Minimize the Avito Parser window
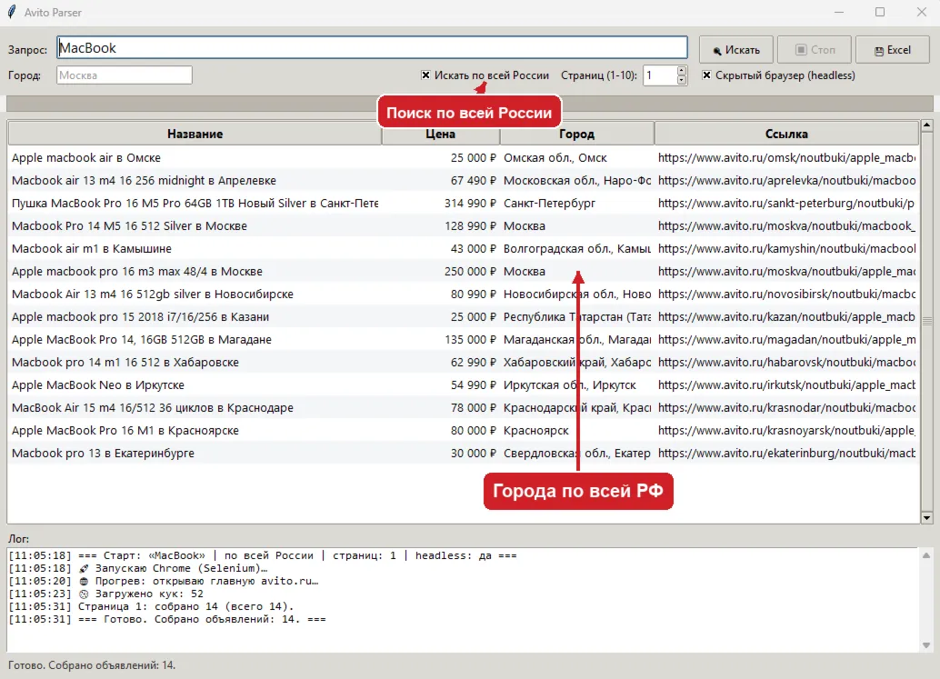Screen dimensions: 940x679 839,12
